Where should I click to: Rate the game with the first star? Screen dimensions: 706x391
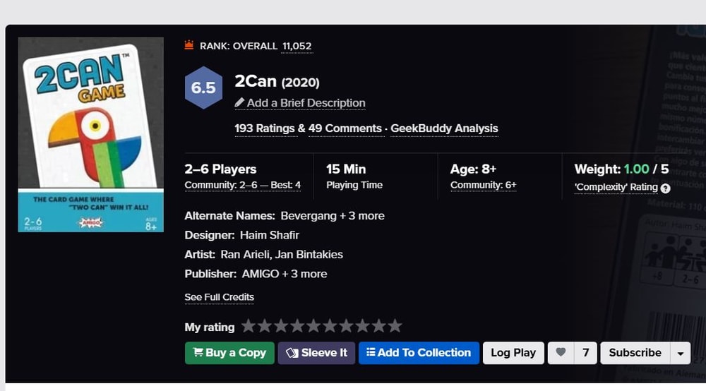pyautogui.click(x=248, y=325)
